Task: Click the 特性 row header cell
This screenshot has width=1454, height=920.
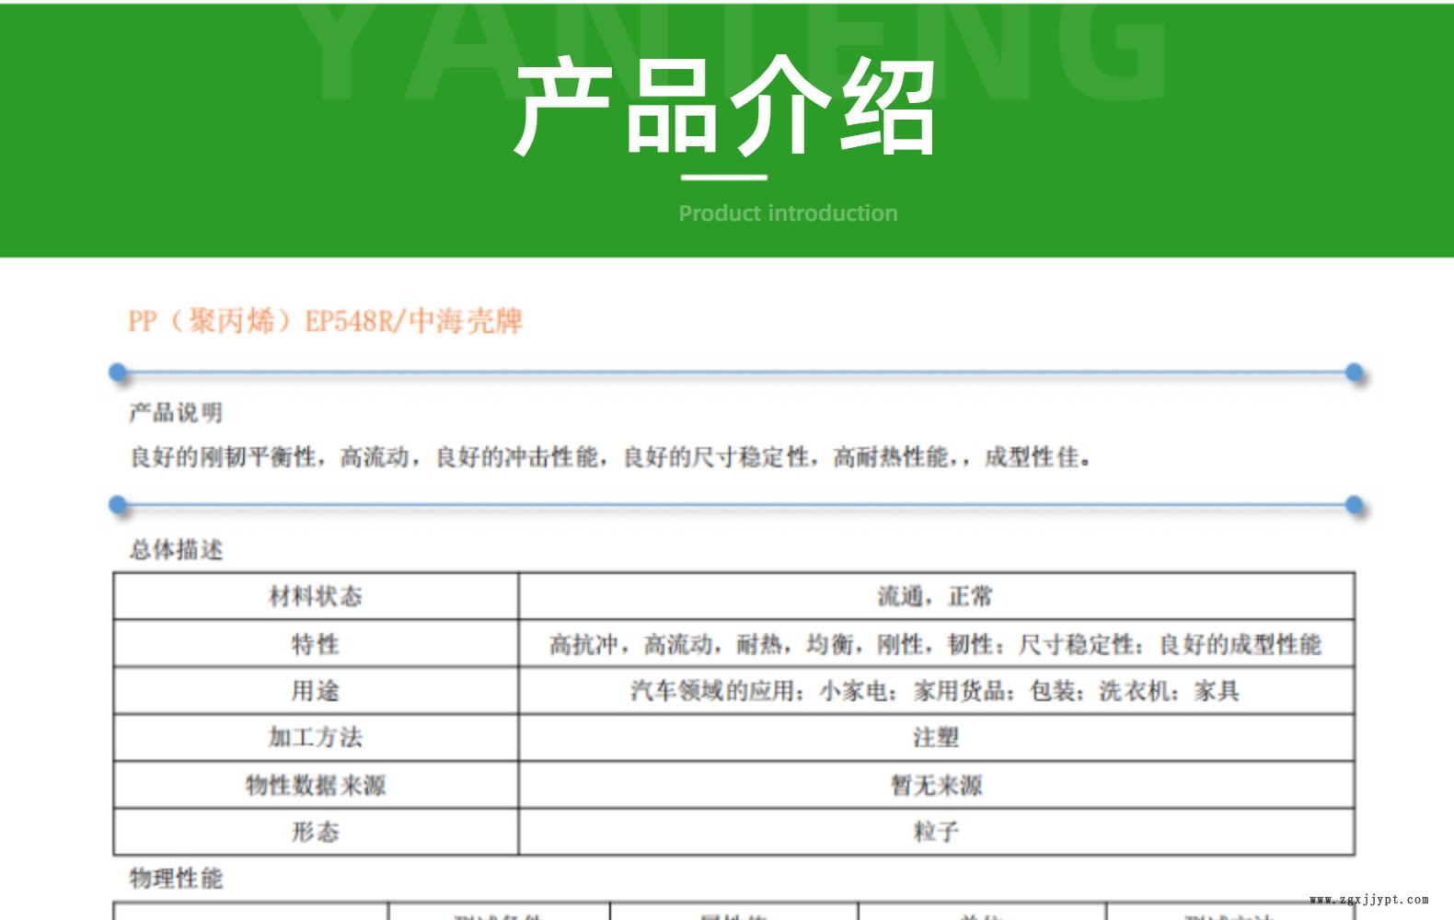Action: pyautogui.click(x=316, y=644)
